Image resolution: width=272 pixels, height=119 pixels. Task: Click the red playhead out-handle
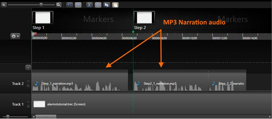pyautogui.click(x=36, y=34)
